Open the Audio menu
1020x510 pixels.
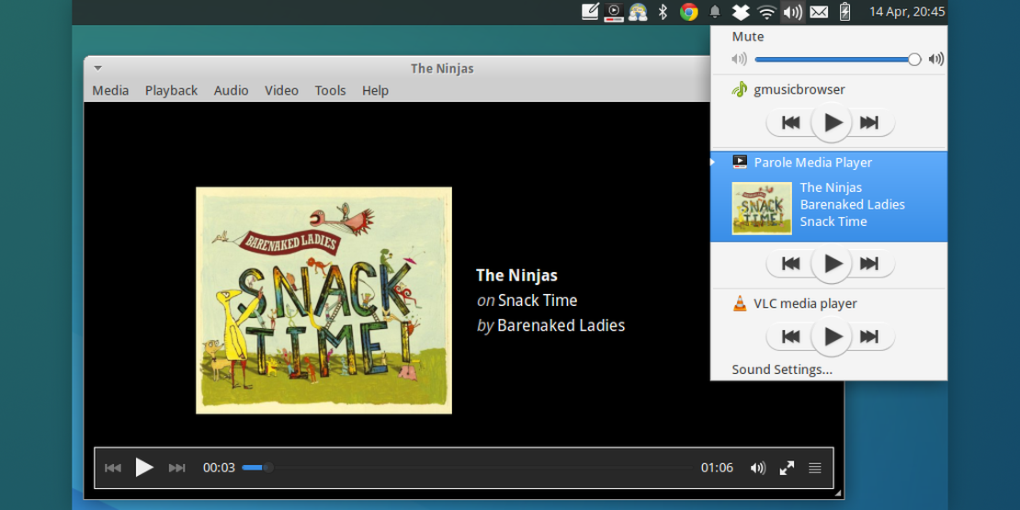(x=231, y=90)
